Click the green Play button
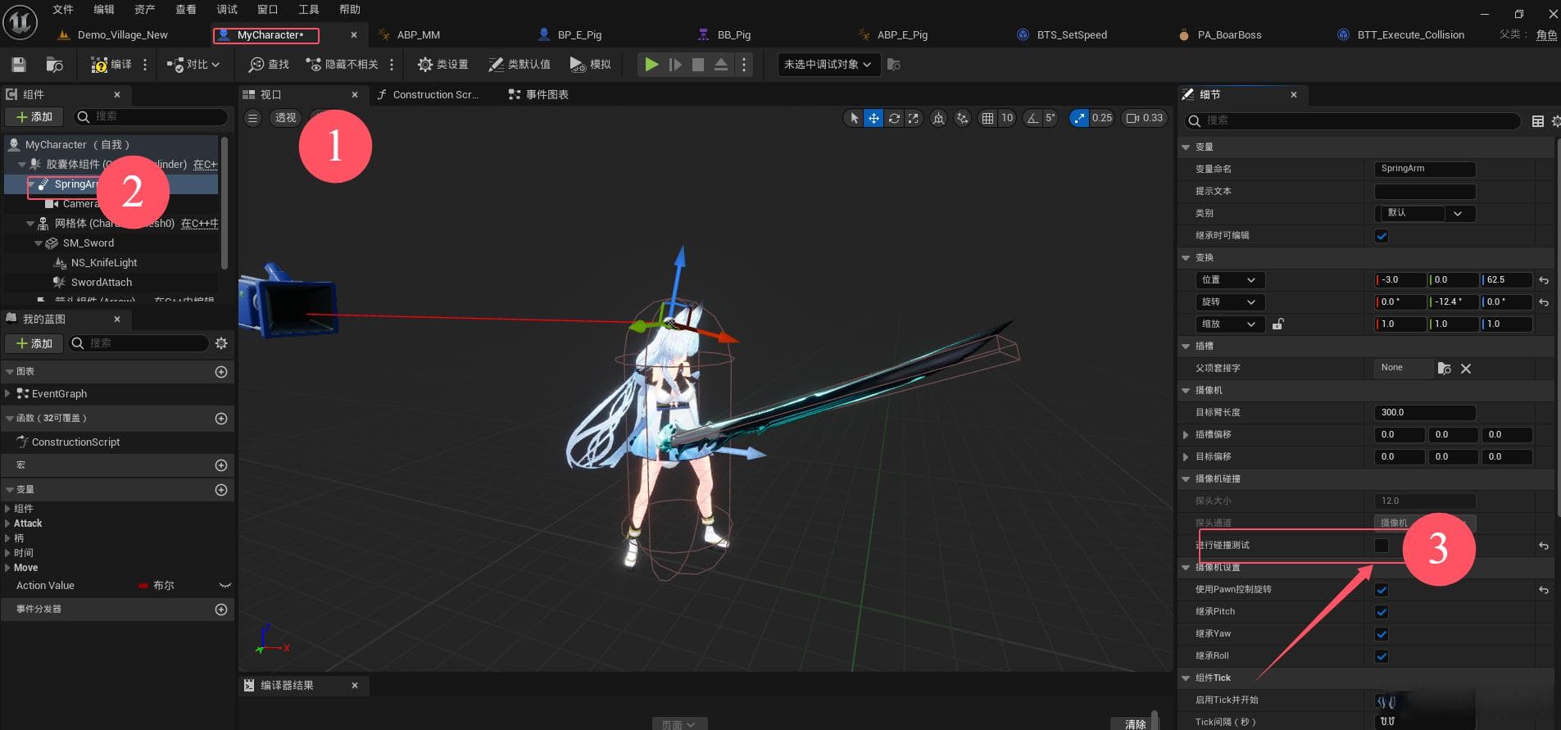 coord(651,65)
